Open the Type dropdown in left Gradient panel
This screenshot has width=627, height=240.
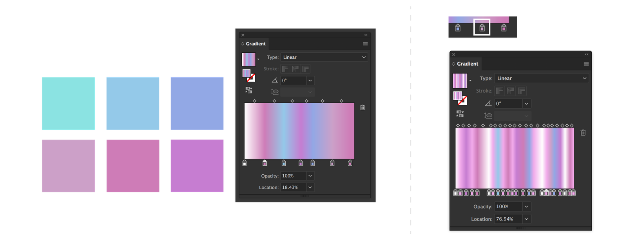[x=324, y=57]
